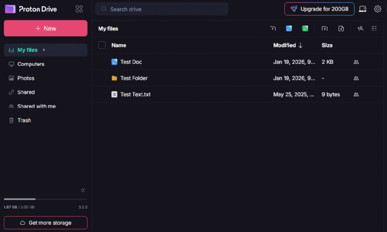Go to Photos section
The height and width of the screenshot is (232, 387).
coord(45,78)
